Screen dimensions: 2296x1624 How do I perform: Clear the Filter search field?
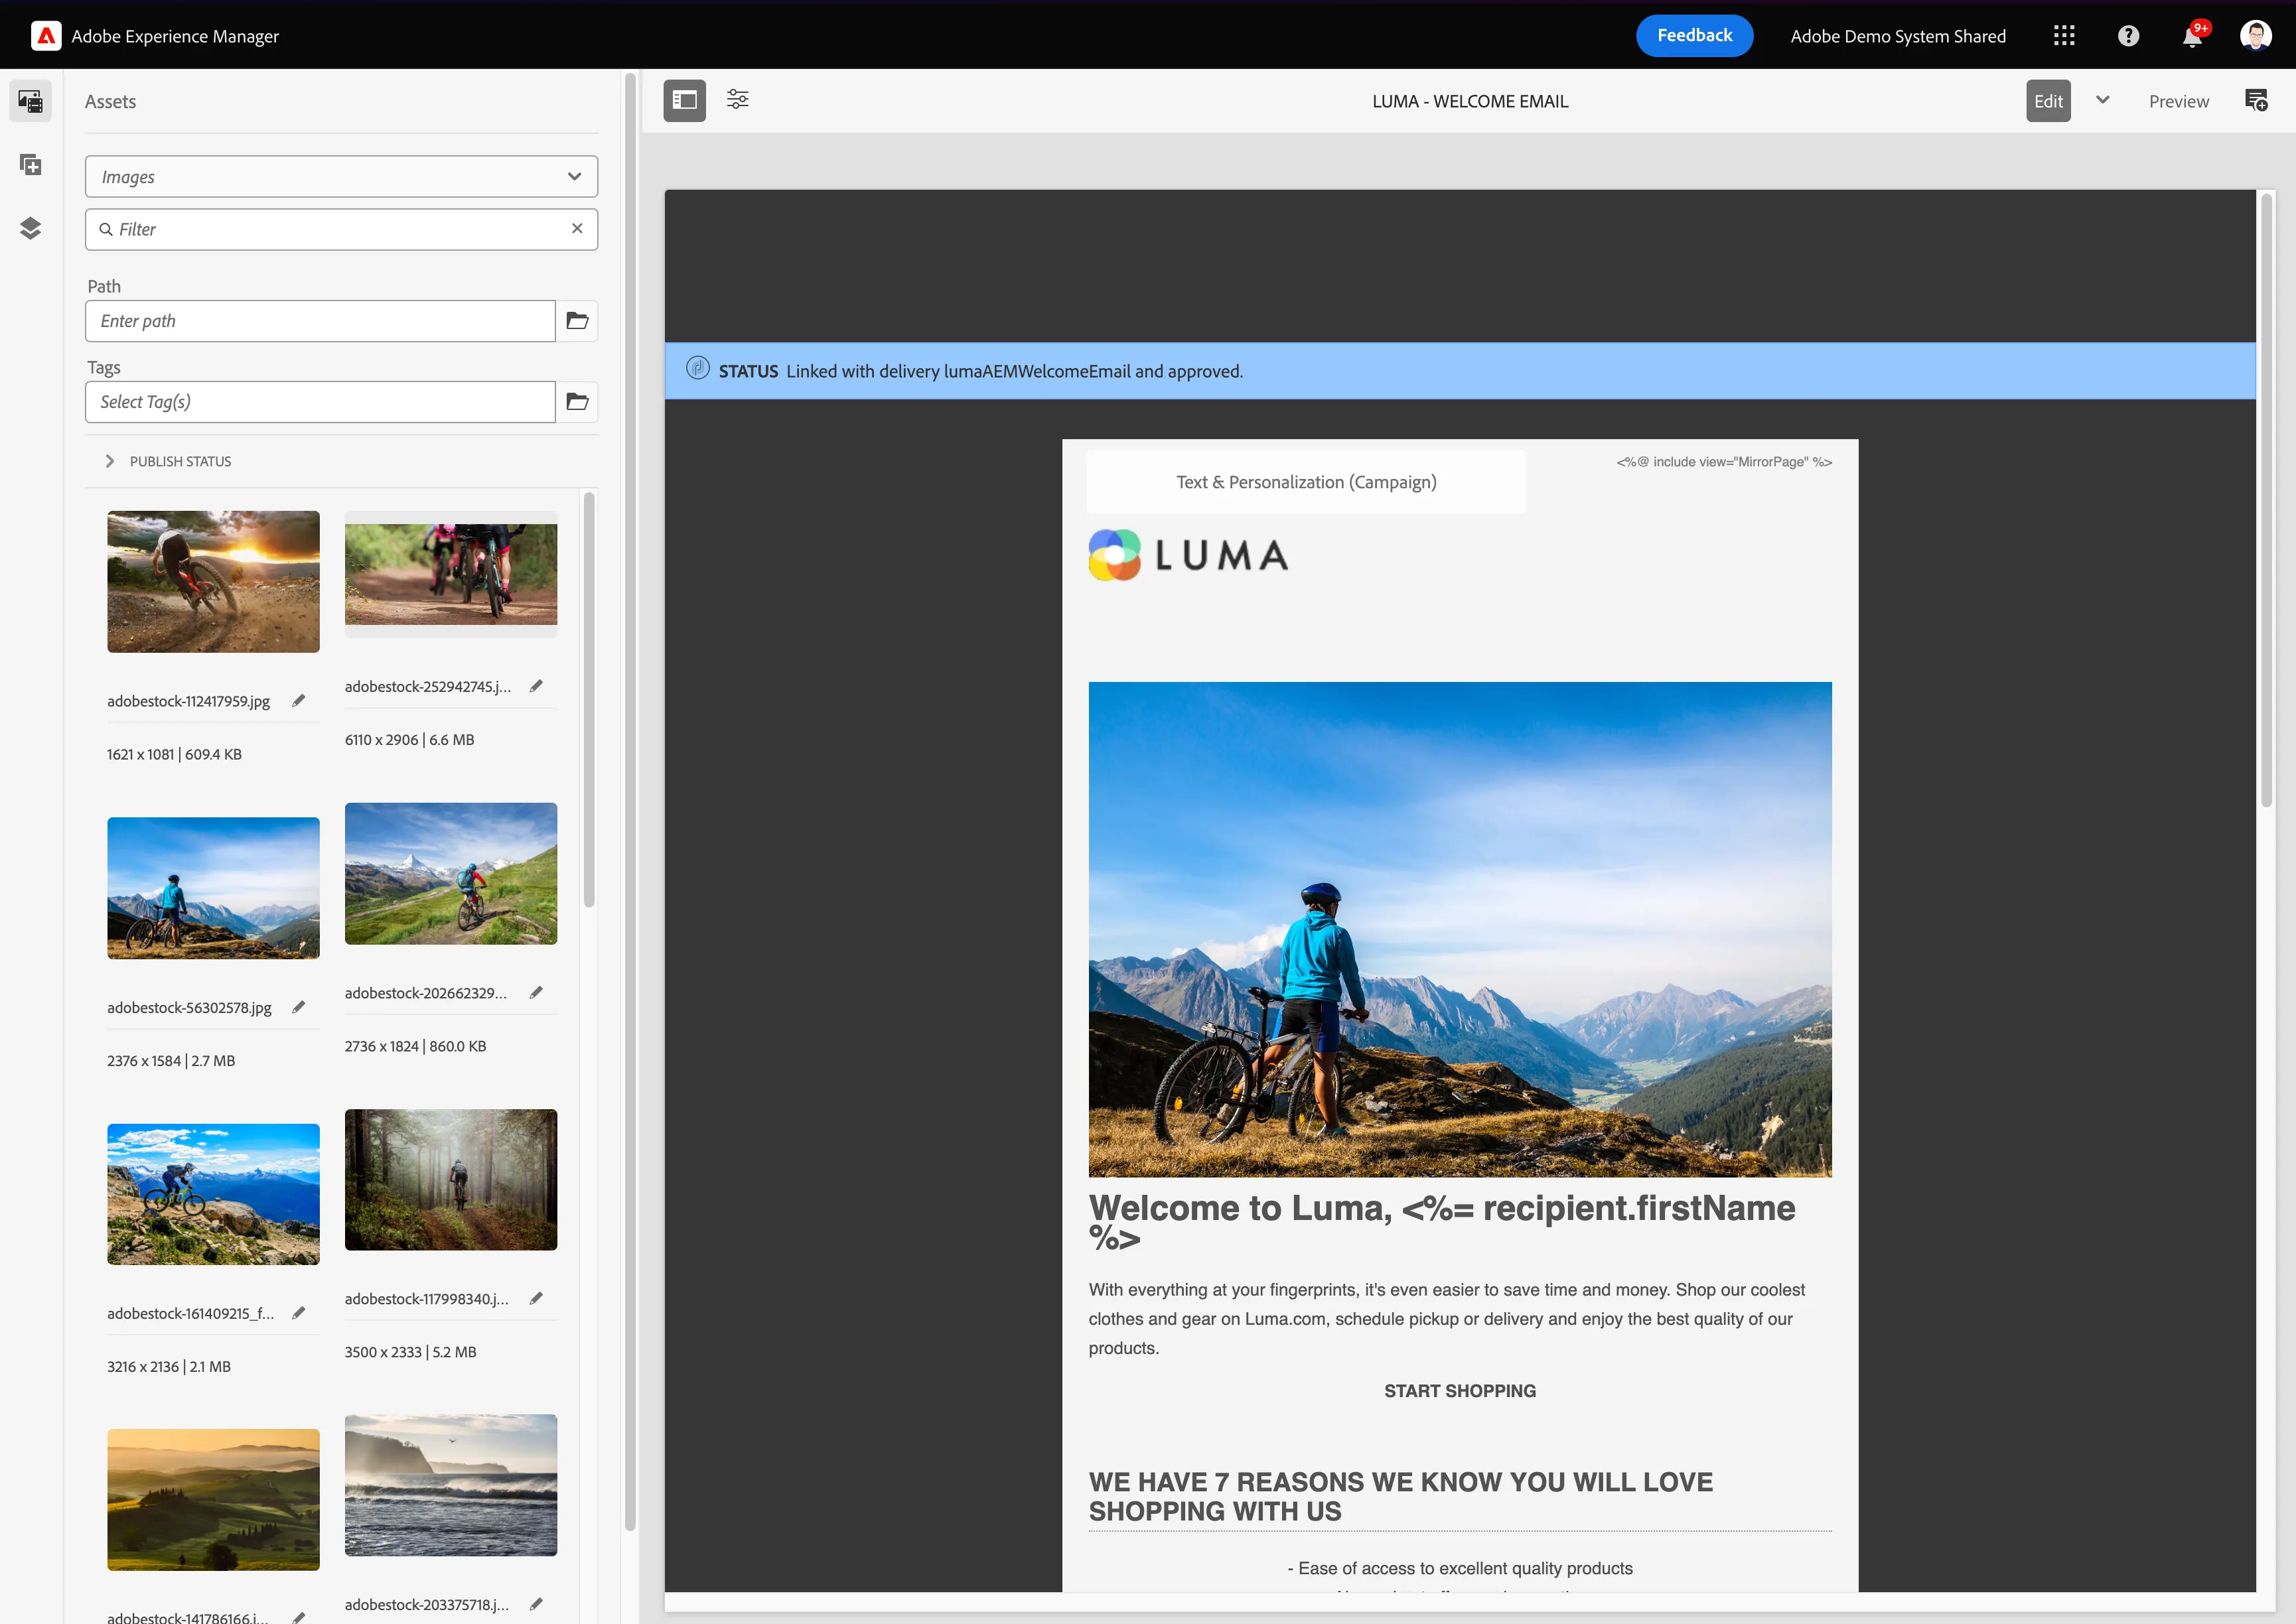(577, 229)
